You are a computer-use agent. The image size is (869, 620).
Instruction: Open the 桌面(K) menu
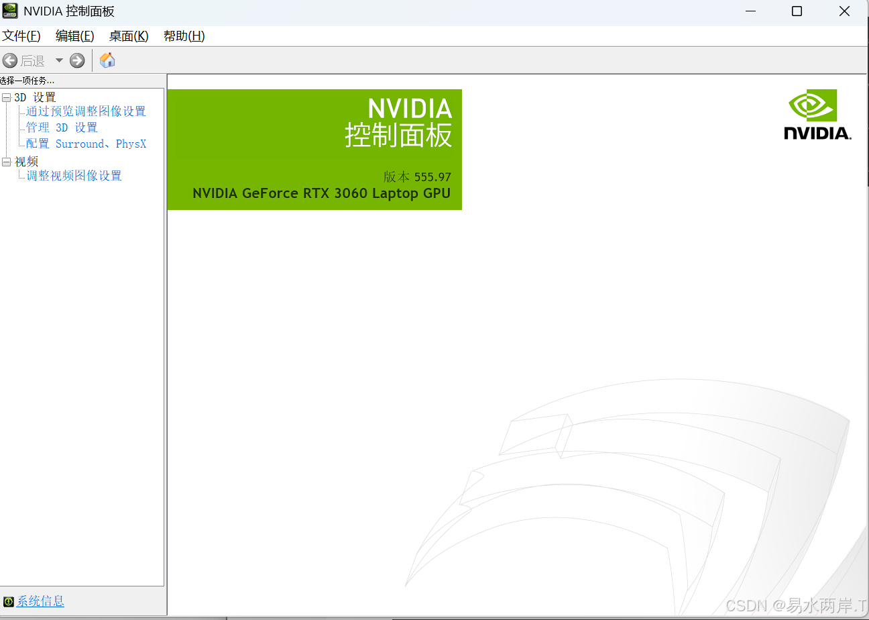(x=129, y=36)
